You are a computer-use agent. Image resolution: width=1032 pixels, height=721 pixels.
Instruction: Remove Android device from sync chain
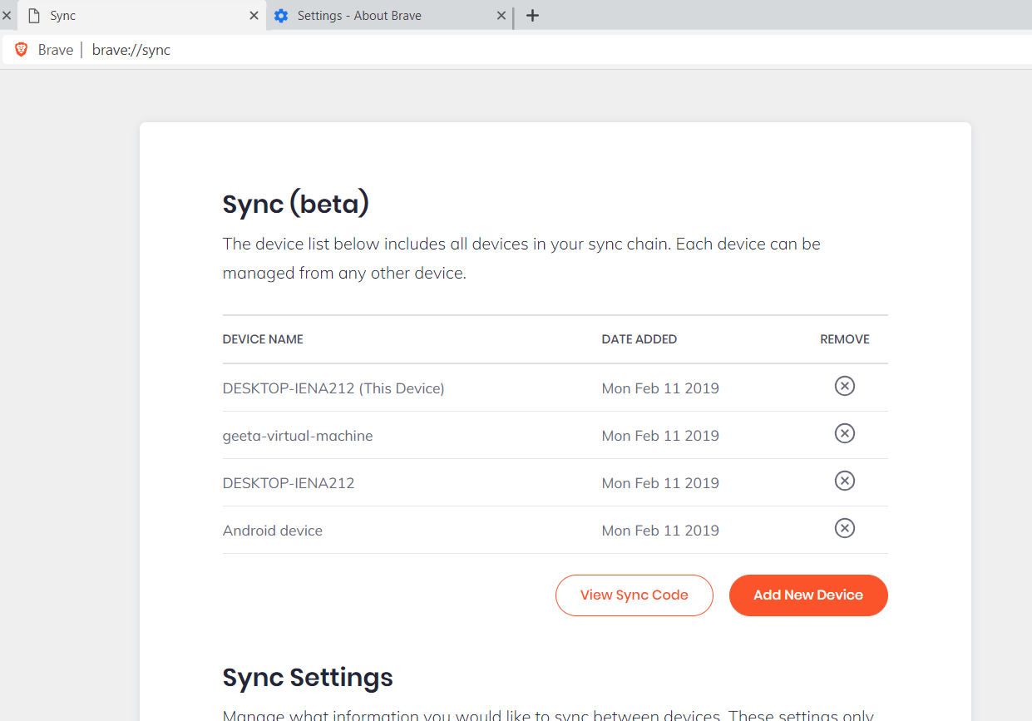[844, 528]
